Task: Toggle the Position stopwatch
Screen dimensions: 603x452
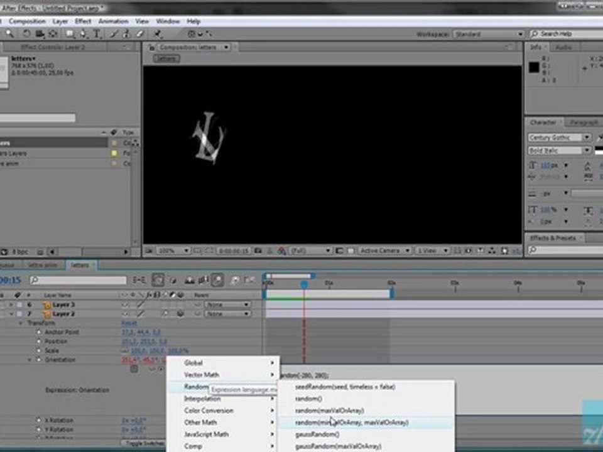Action: 38,342
